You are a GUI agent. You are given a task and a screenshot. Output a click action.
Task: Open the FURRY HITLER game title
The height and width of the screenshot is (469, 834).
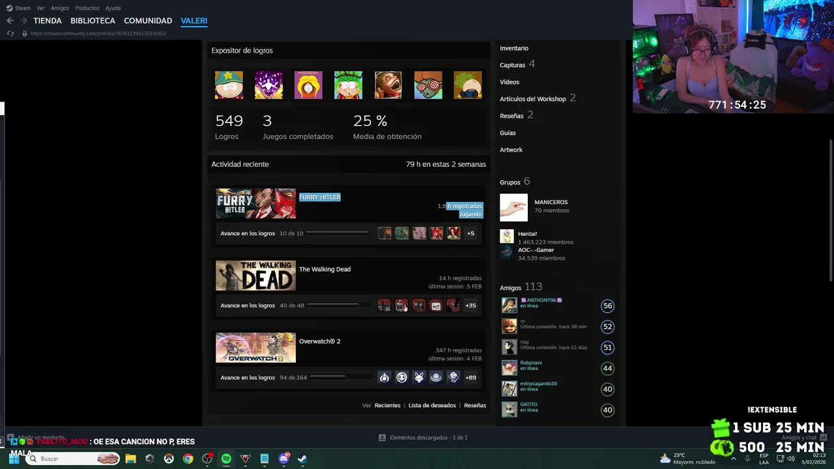click(x=320, y=197)
